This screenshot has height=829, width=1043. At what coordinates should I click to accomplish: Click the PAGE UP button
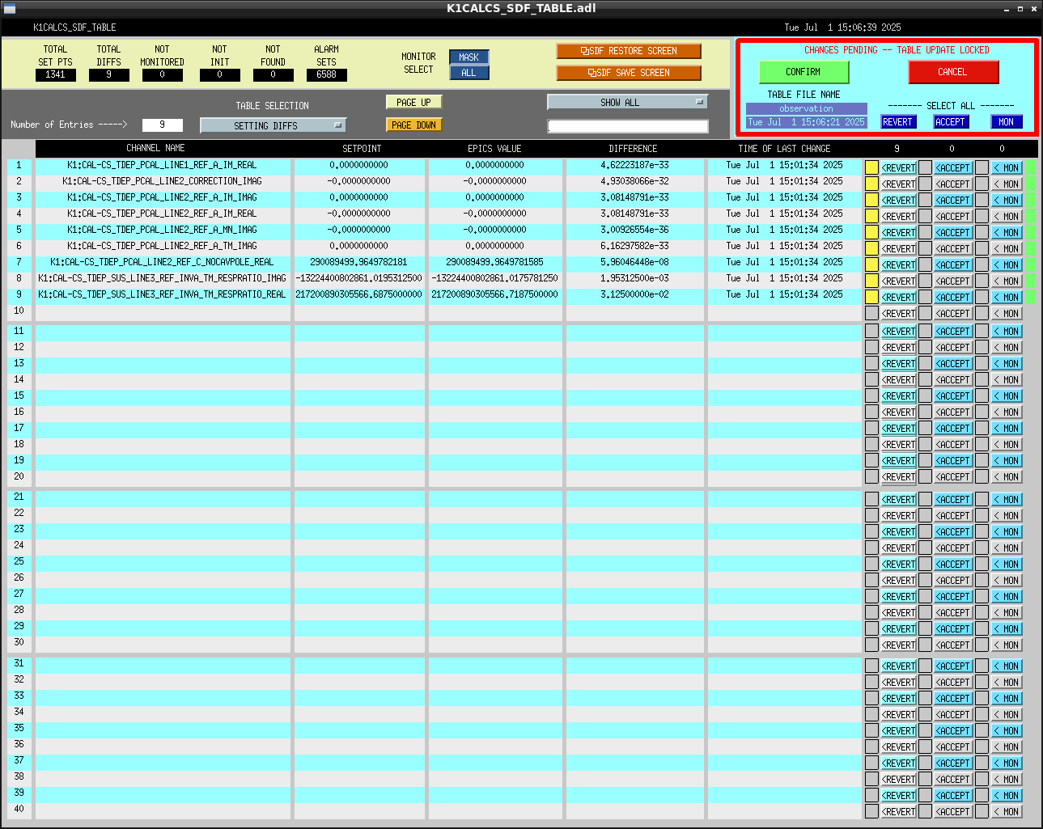click(x=413, y=103)
